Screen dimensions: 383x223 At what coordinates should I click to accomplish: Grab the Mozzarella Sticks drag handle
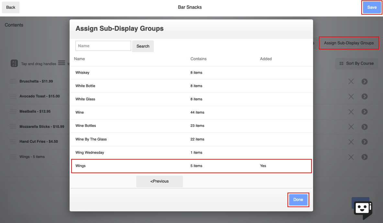point(13,127)
